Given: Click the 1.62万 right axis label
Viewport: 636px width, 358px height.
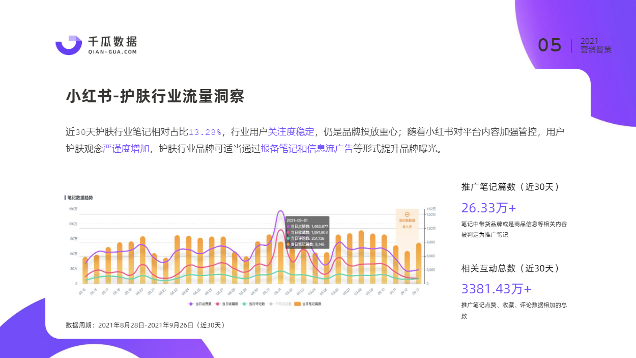Looking at the screenshot, I should click(x=430, y=209).
